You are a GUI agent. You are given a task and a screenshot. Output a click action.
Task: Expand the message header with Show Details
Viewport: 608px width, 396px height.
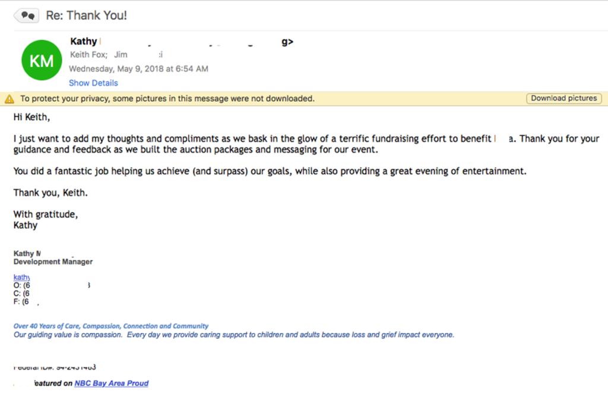(93, 83)
